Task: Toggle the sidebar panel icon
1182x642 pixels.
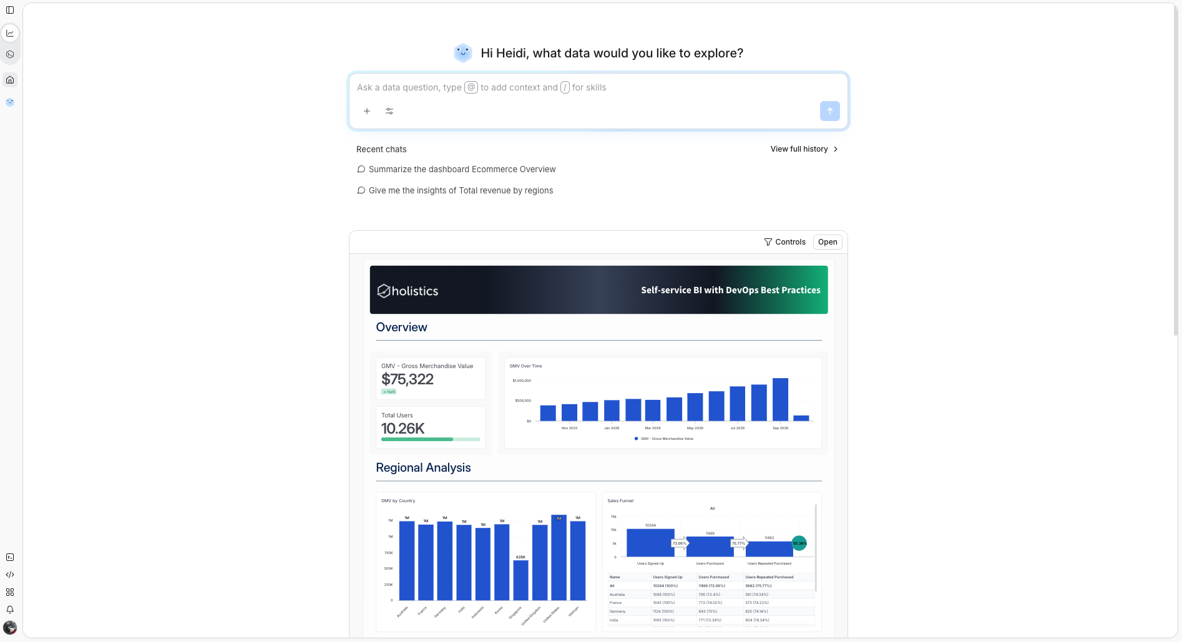Action: pyautogui.click(x=10, y=10)
